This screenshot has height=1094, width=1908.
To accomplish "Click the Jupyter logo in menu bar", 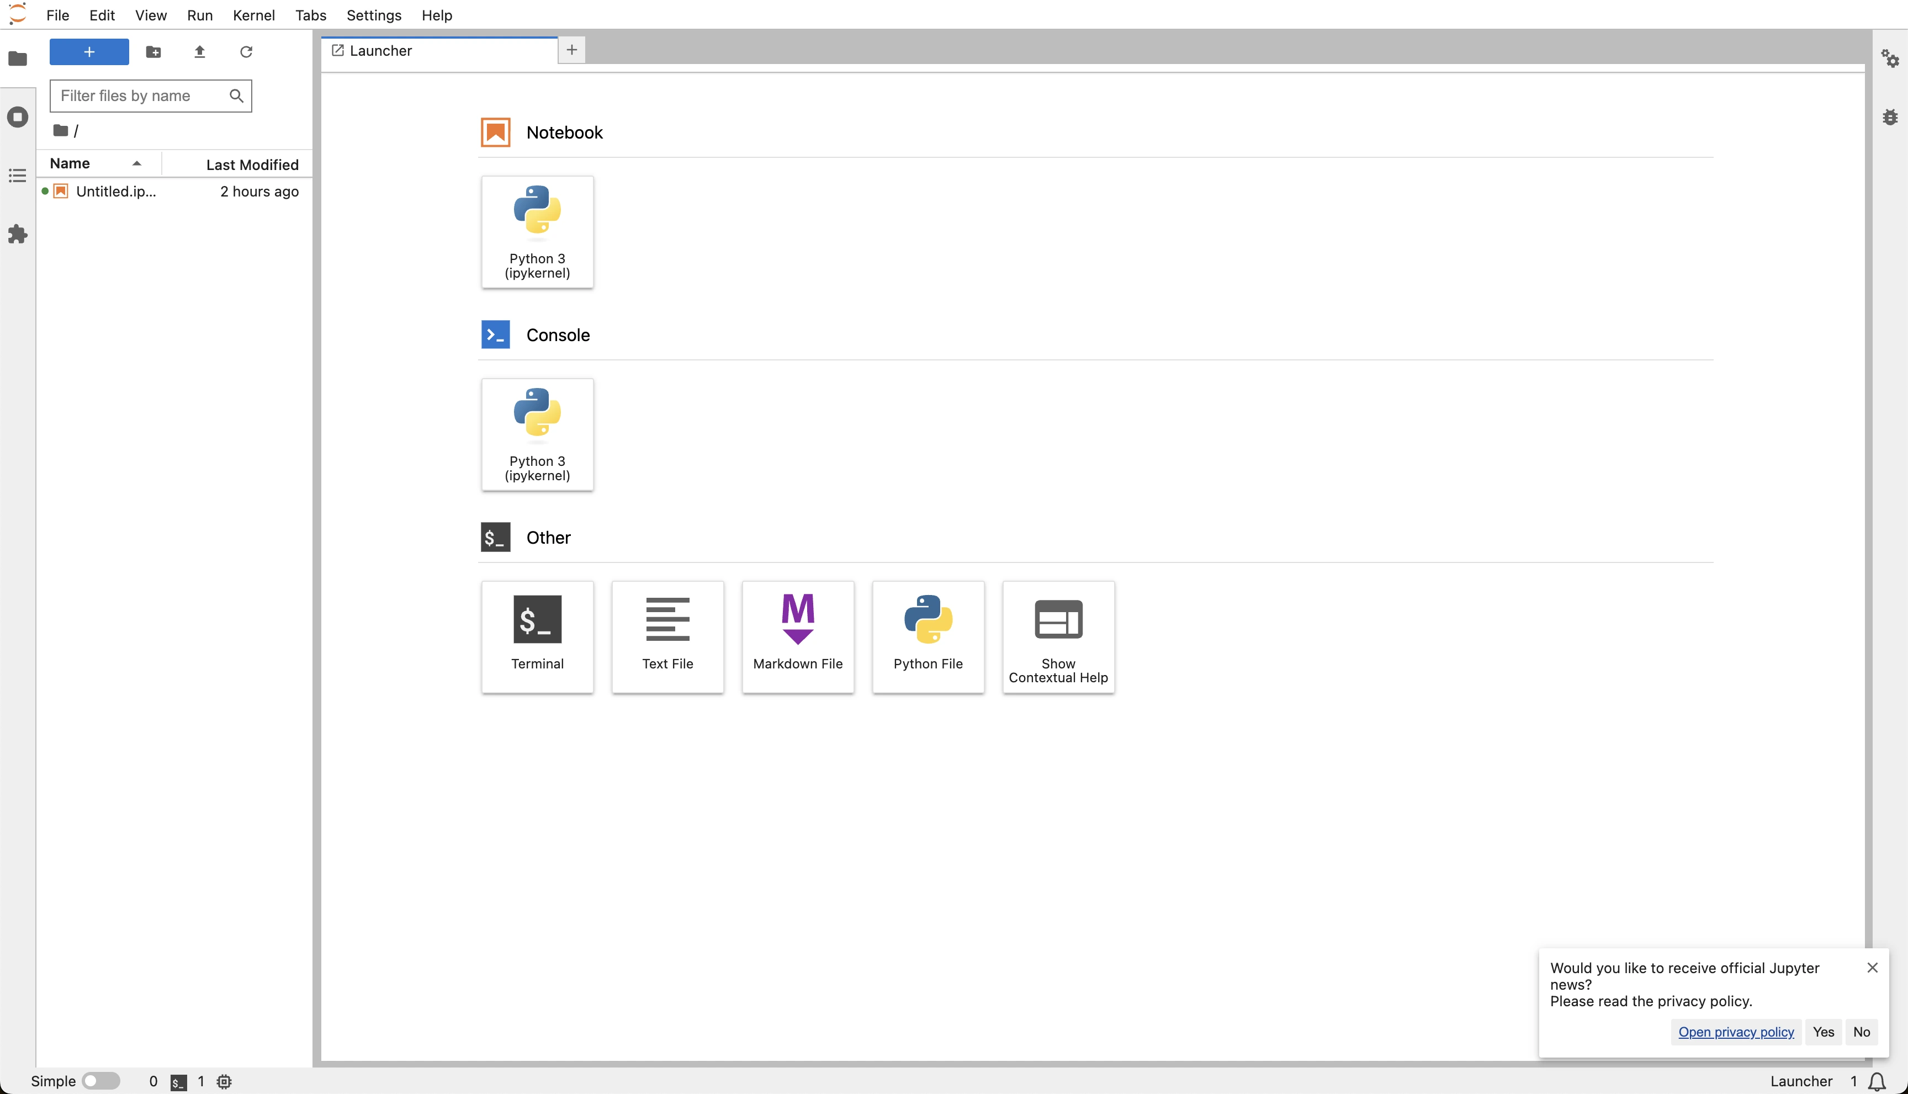I will click(17, 14).
